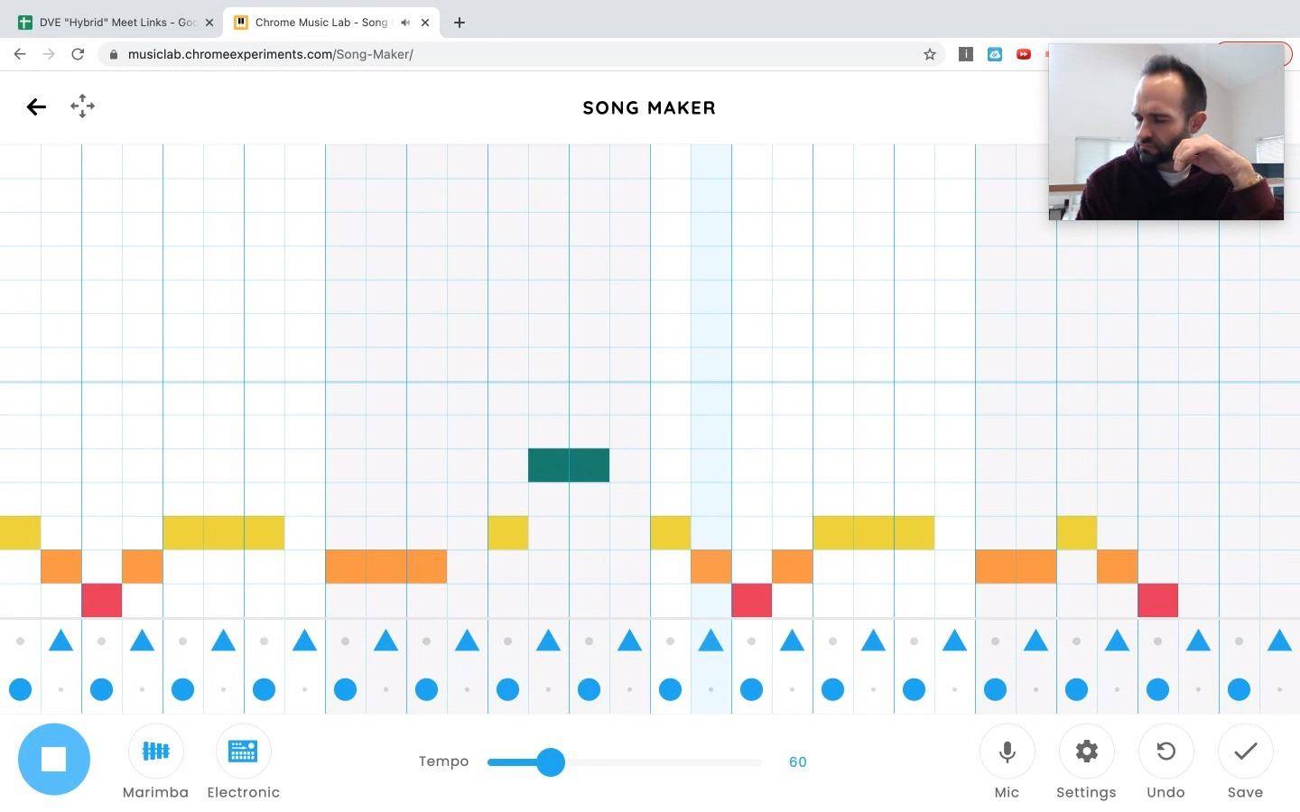Click the SONG MAKER title
Image resolution: width=1300 pixels, height=812 pixels.
coord(649,107)
